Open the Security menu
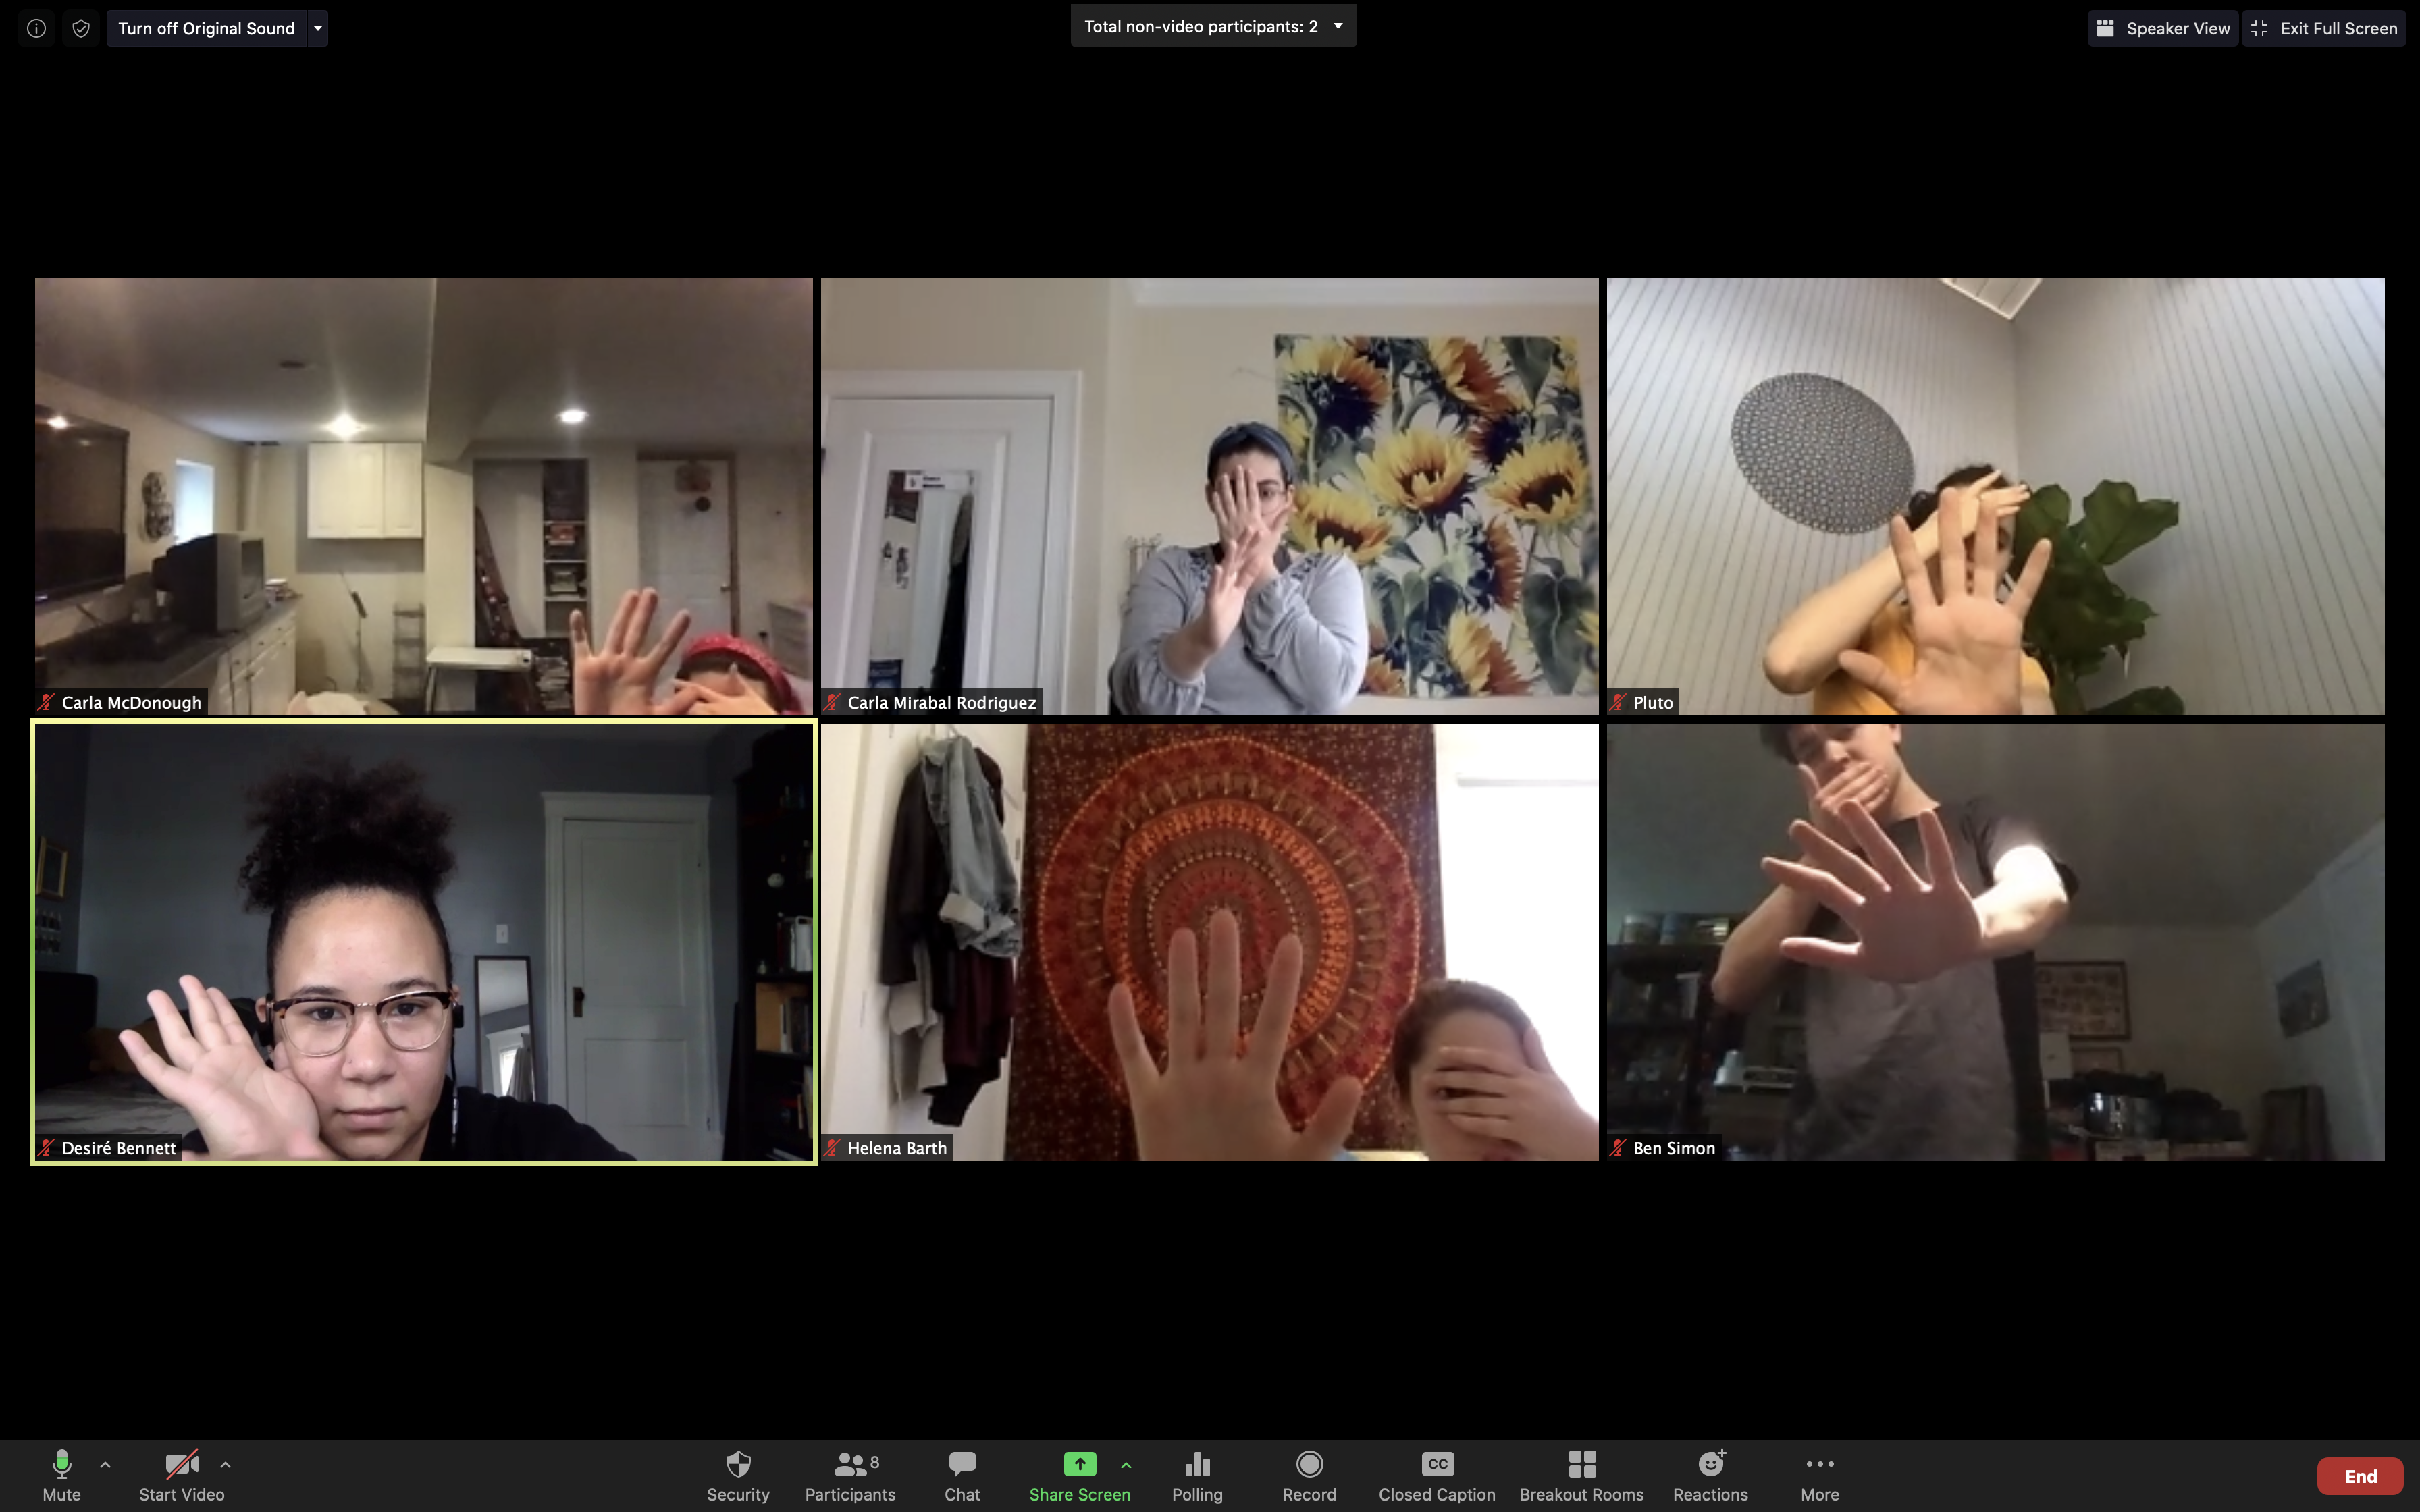The width and height of the screenshot is (2420, 1512). 738,1476
